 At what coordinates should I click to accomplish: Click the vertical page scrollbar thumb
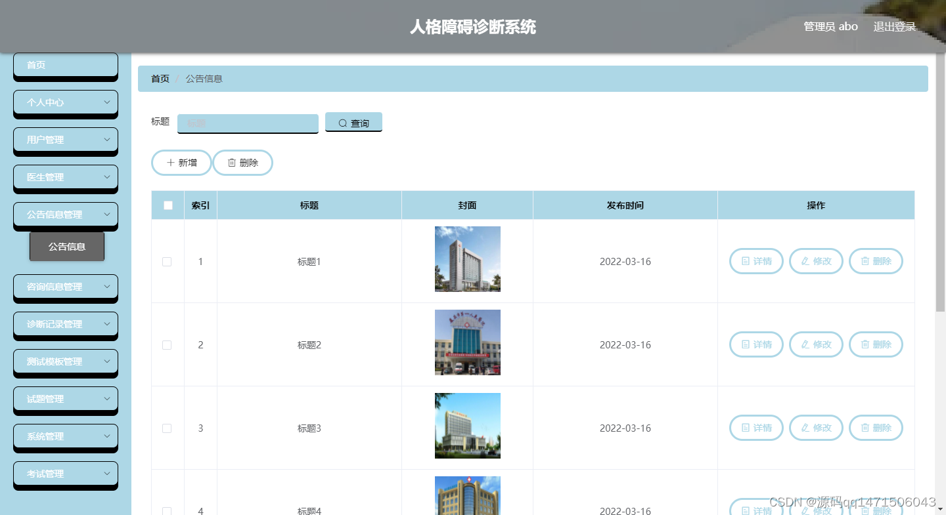click(x=940, y=182)
